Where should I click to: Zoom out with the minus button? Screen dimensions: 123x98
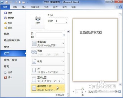(x=96, y=92)
